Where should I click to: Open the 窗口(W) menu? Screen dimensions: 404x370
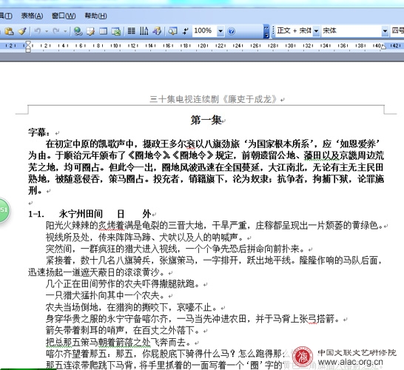64,16
